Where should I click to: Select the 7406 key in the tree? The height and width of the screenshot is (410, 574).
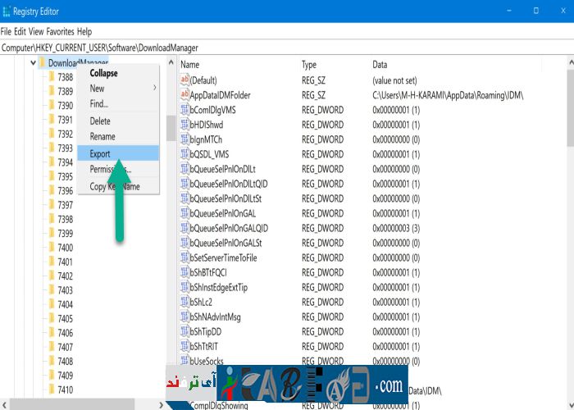[66, 333]
